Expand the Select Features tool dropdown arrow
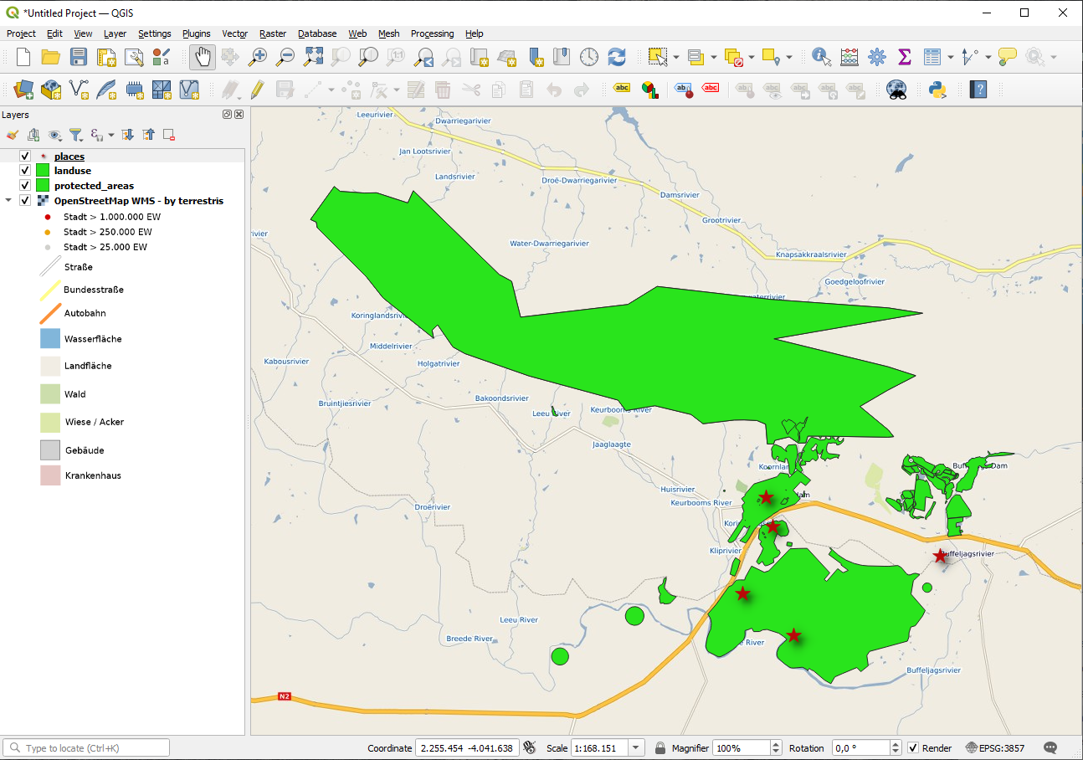 (676, 57)
